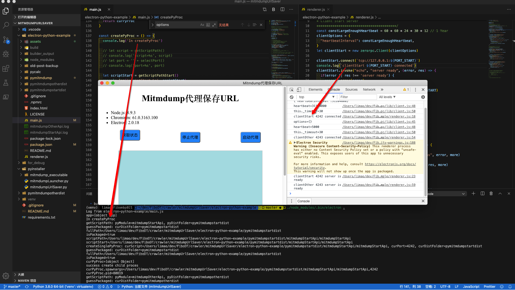Select Python 3.8.0 interpreter in status bar
The height and width of the screenshot is (290, 515).
63,287
